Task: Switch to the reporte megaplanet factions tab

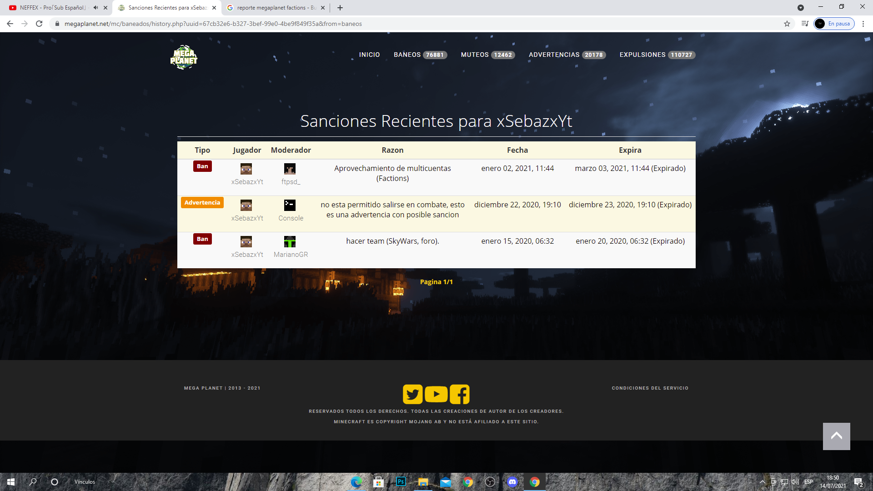Action: point(276,8)
